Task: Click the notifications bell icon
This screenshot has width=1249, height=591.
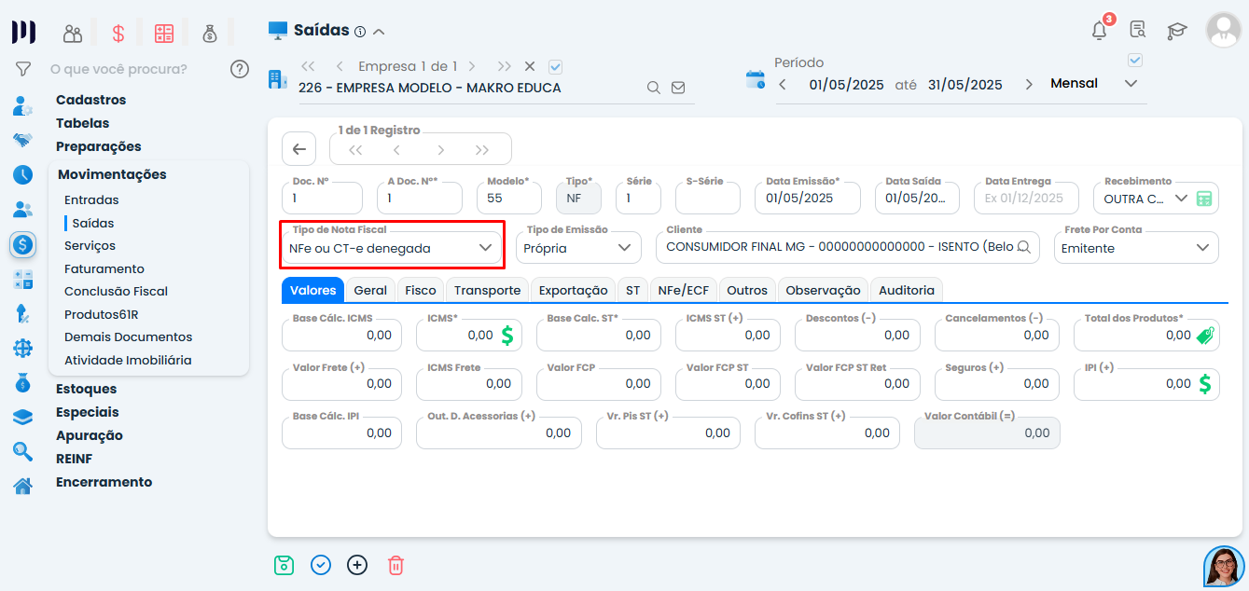Action: pos(1099,31)
